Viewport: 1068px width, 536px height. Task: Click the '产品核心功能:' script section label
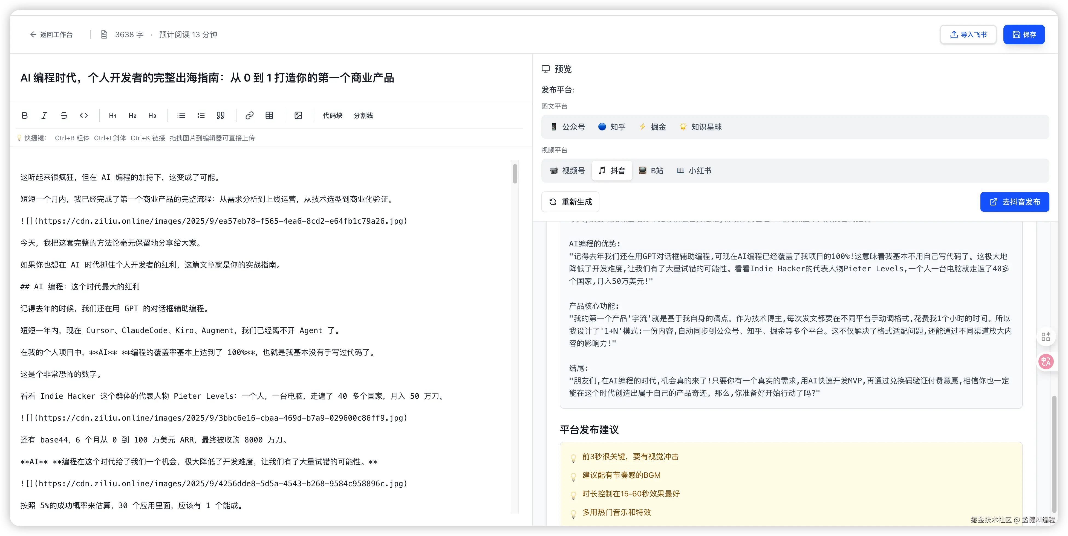point(594,306)
